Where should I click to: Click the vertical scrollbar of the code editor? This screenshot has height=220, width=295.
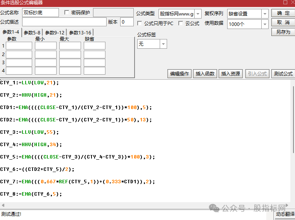293,120
